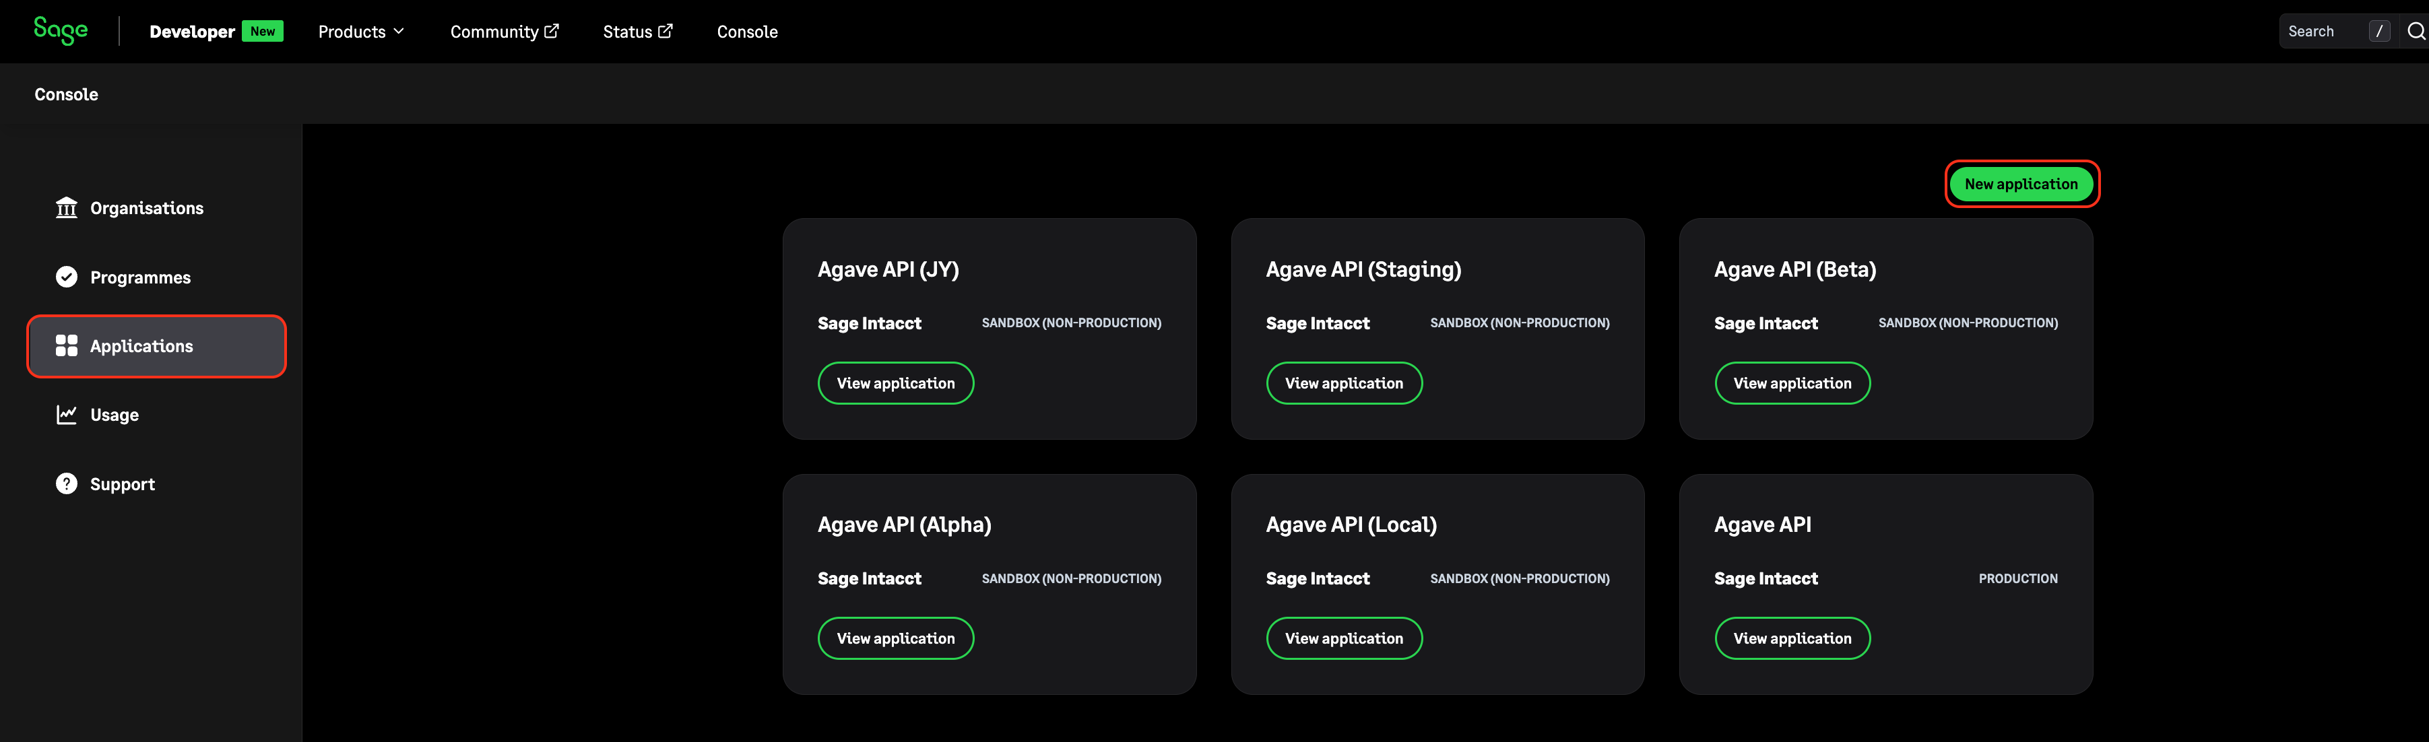Click the sandbox label on Agave API (Beta)
The height and width of the screenshot is (742, 2429).
[x=1968, y=323]
